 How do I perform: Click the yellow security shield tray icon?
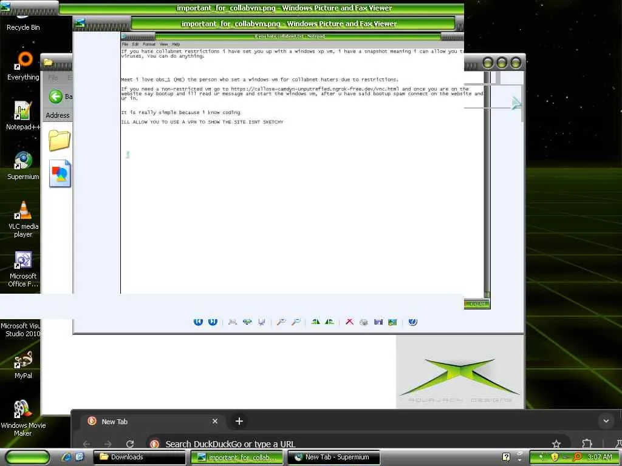pos(555,457)
